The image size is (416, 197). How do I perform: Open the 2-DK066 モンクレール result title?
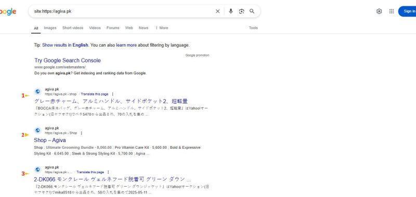(112, 179)
